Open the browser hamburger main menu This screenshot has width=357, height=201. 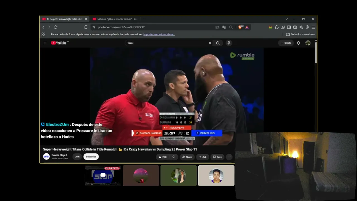click(313, 27)
